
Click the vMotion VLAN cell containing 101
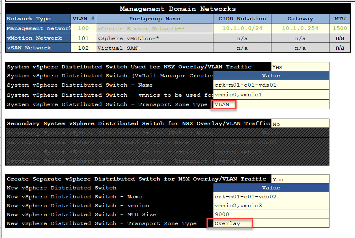(x=83, y=38)
